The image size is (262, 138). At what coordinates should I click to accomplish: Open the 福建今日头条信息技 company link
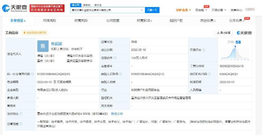click(x=81, y=56)
